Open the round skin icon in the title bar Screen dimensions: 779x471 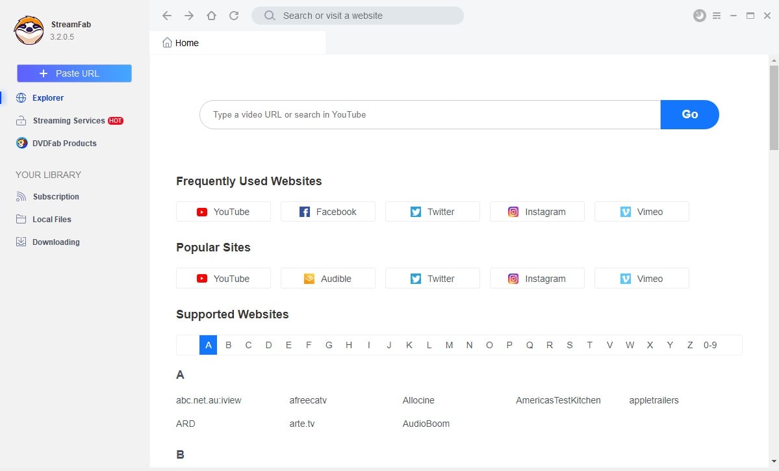point(700,16)
